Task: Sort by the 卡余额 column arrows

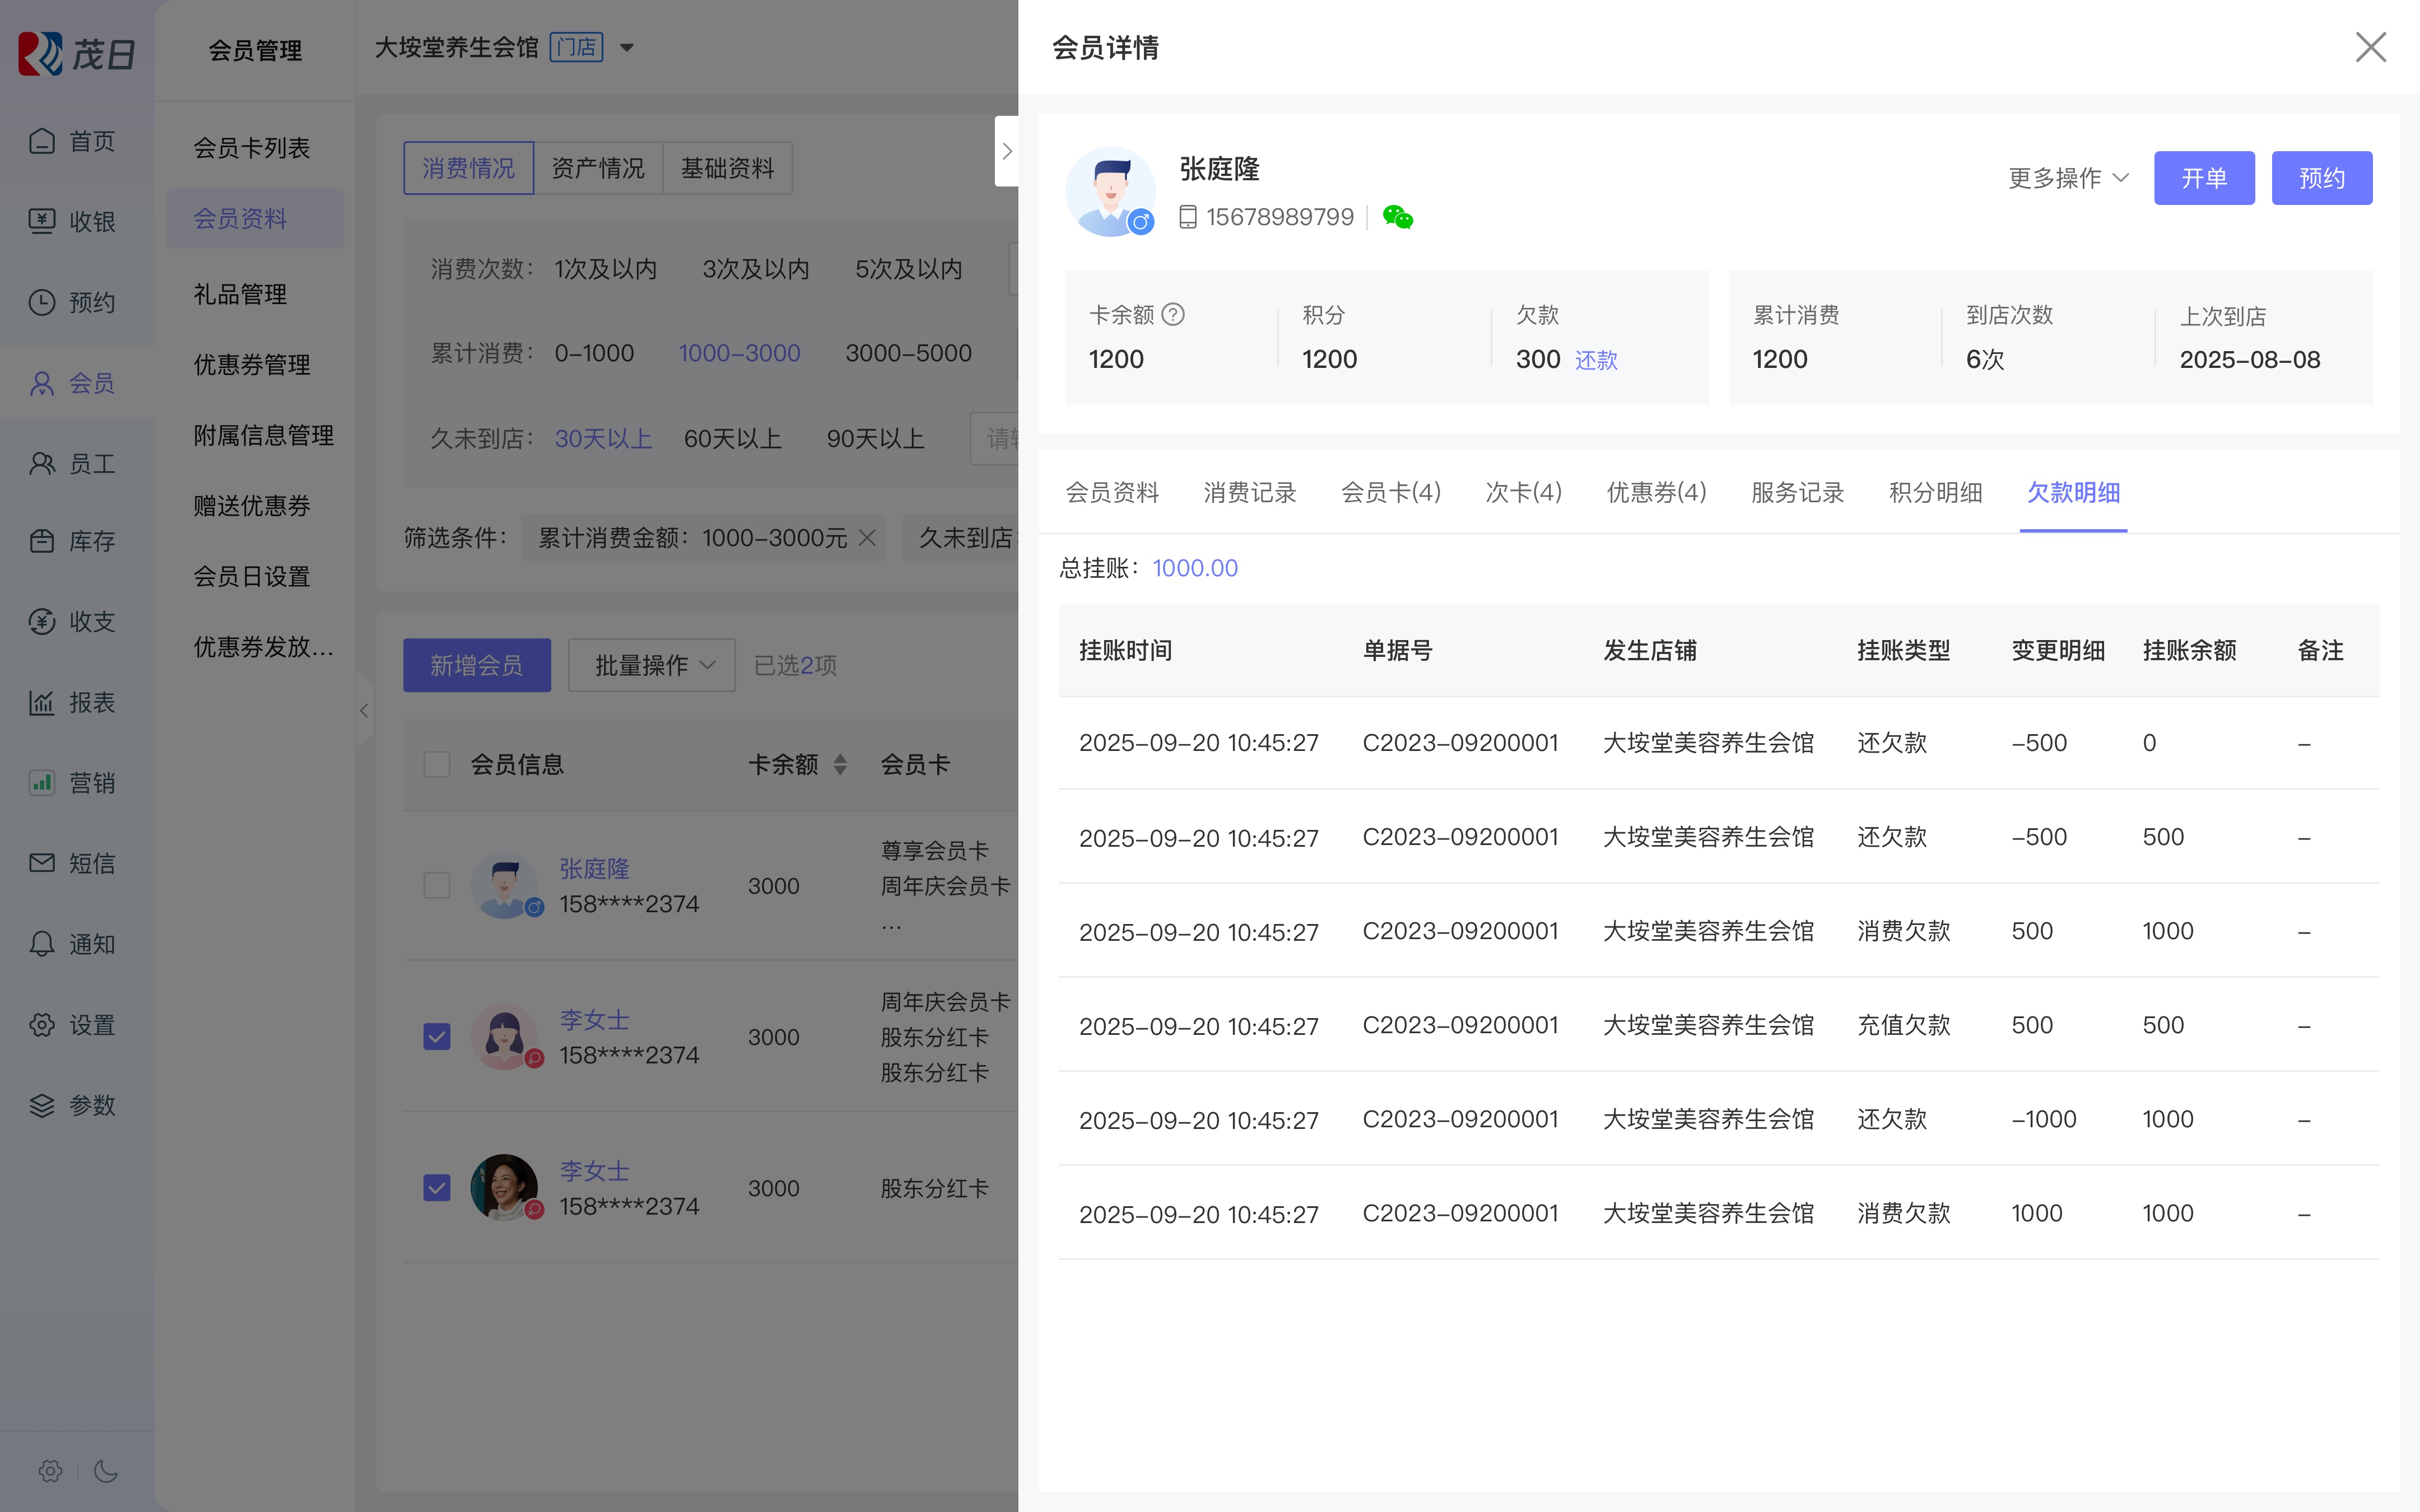Action: pyautogui.click(x=840, y=765)
